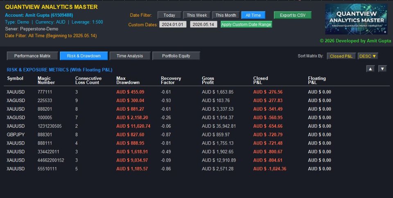Select magic number 44662200152

51,160
